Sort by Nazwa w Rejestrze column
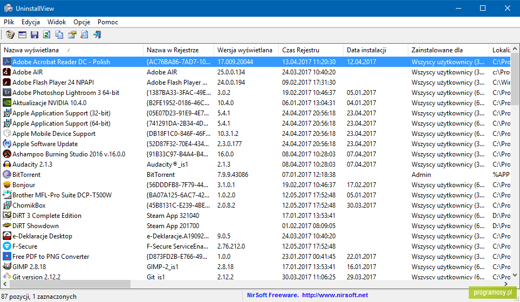 coord(179,50)
